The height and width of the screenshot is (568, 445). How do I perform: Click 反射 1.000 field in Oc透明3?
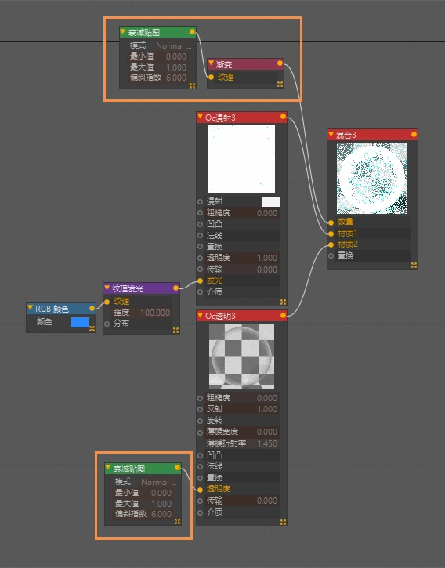[242, 409]
